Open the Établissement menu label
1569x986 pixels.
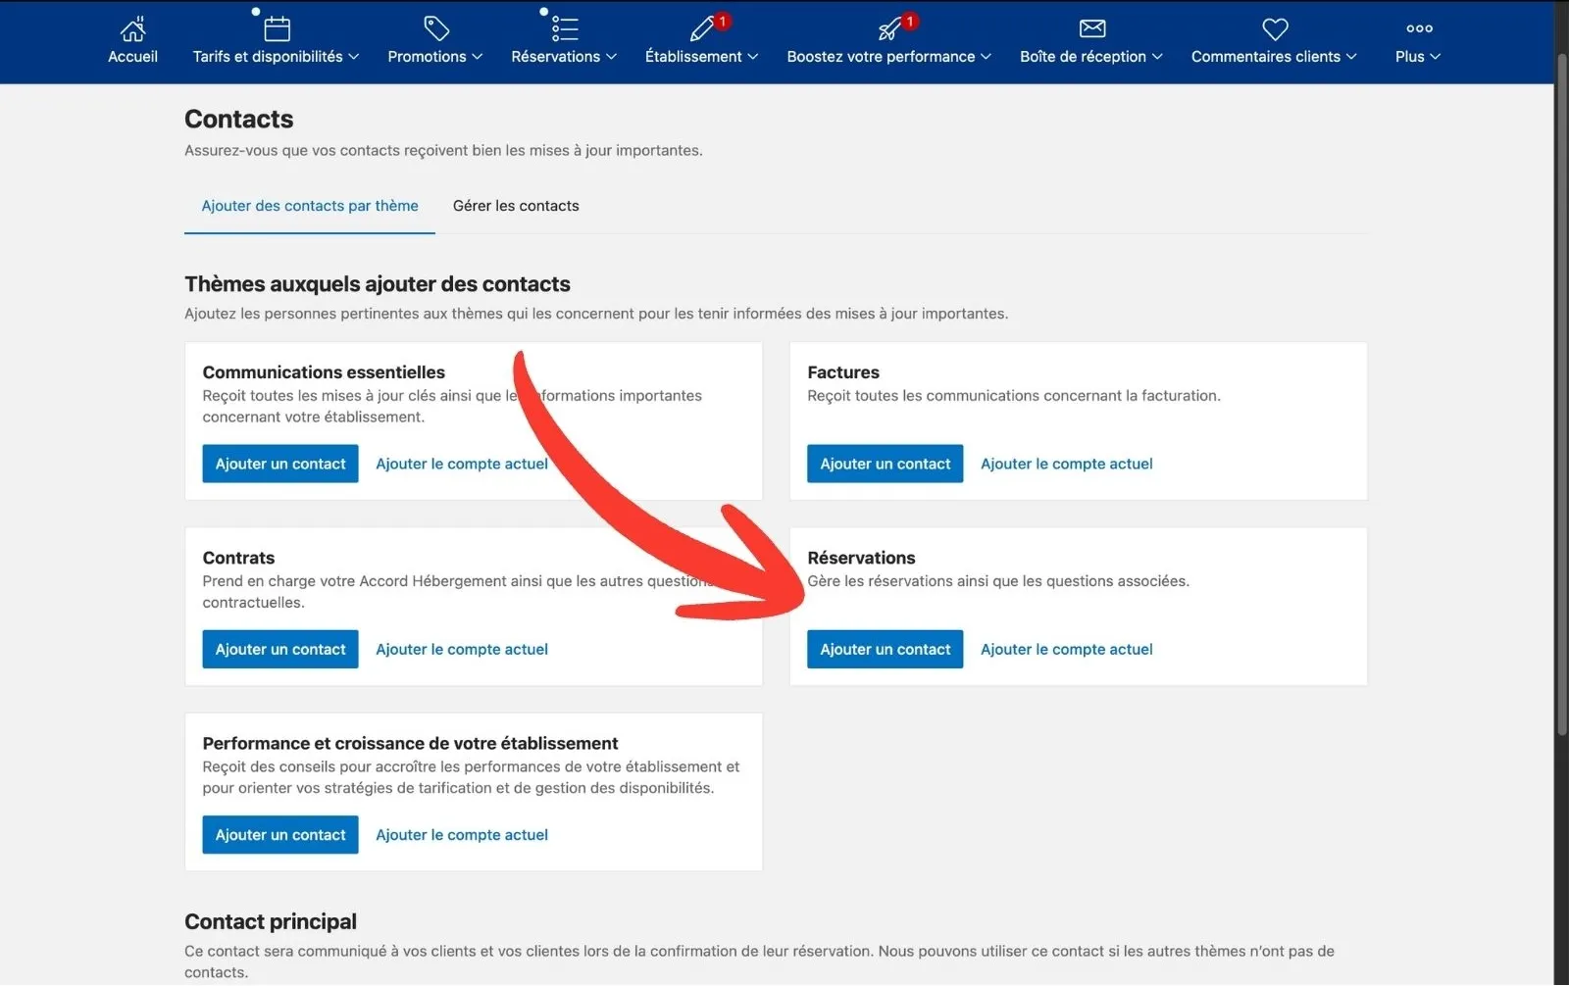point(693,57)
